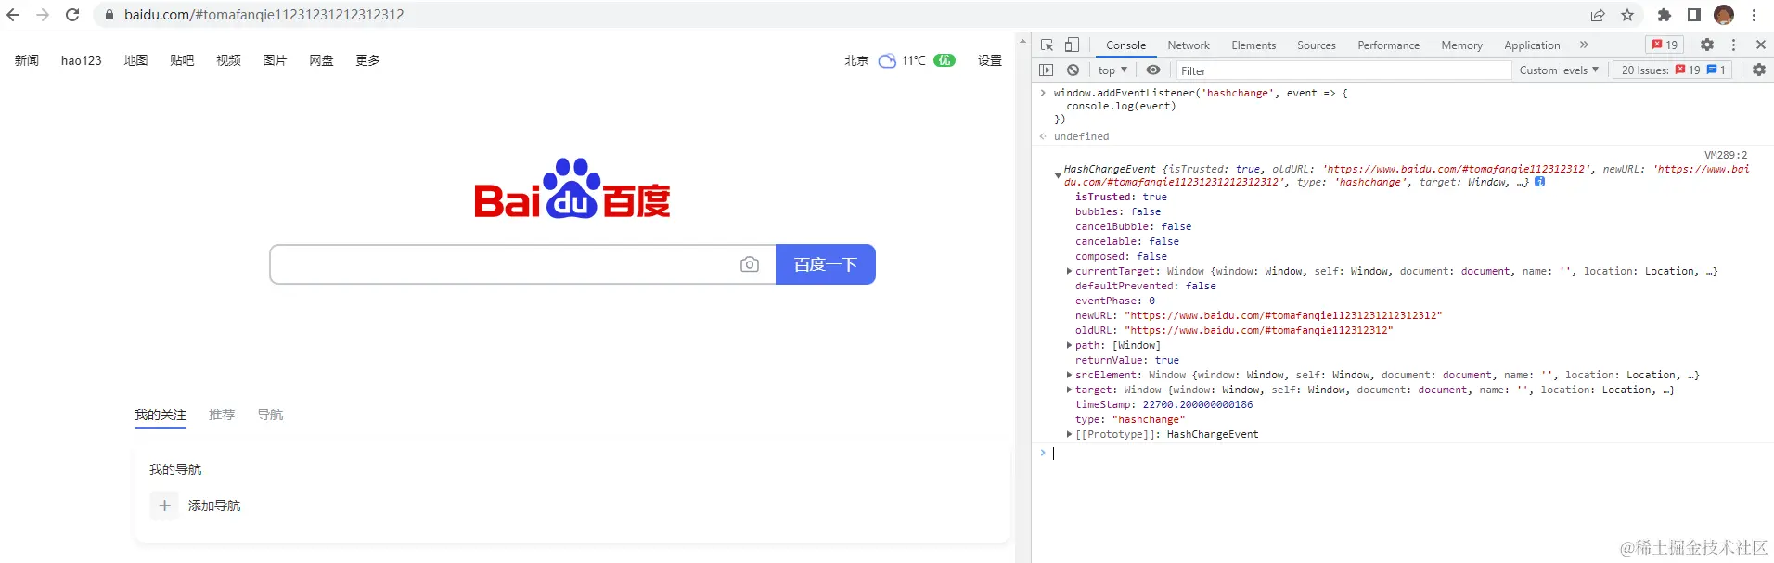Create a live expression with eye icon
The height and width of the screenshot is (563, 1774).
click(x=1153, y=70)
